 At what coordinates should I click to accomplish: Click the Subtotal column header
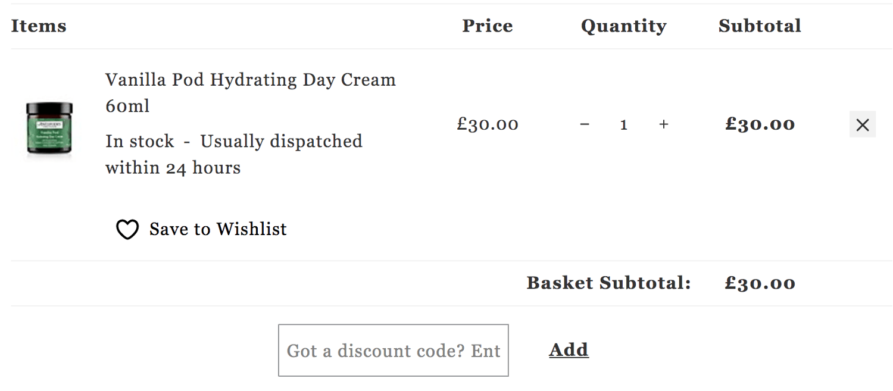point(760,26)
